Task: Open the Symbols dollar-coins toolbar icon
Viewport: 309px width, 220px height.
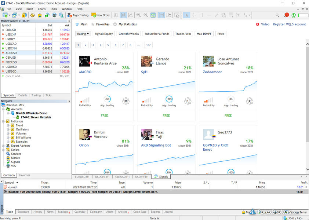Action: [x=25, y=15]
